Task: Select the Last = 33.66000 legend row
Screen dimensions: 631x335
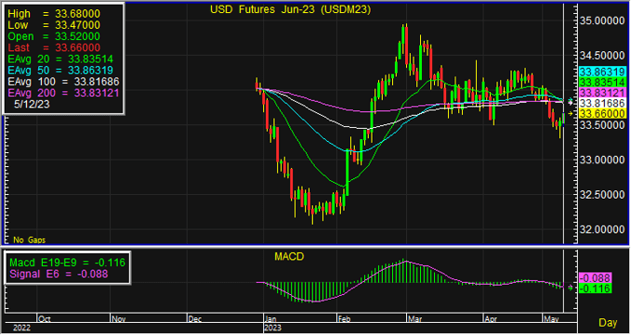Action: 54,47
